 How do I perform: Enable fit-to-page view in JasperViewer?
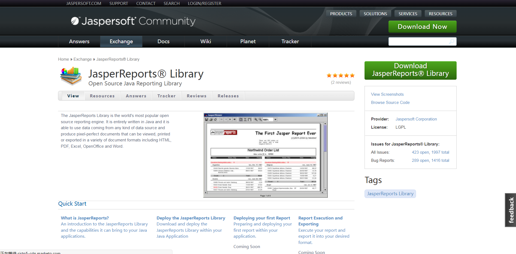point(245,119)
